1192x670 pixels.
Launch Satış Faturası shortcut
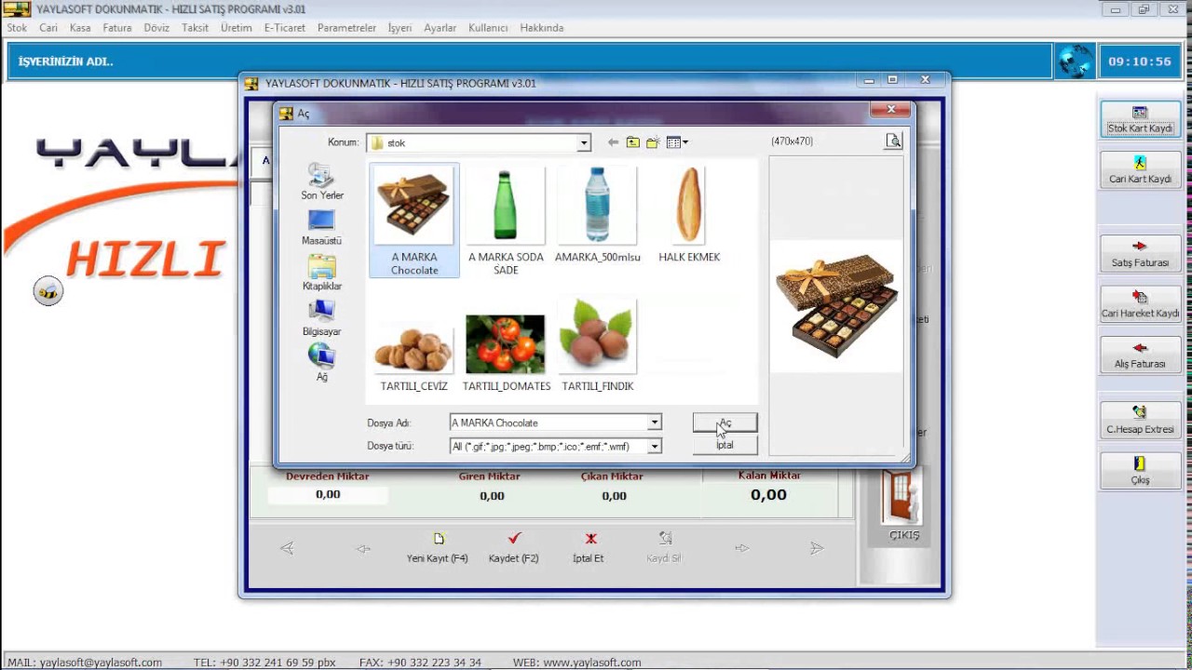[1140, 253]
